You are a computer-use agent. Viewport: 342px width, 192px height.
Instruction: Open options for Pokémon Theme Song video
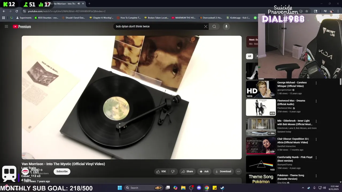coord(316,176)
